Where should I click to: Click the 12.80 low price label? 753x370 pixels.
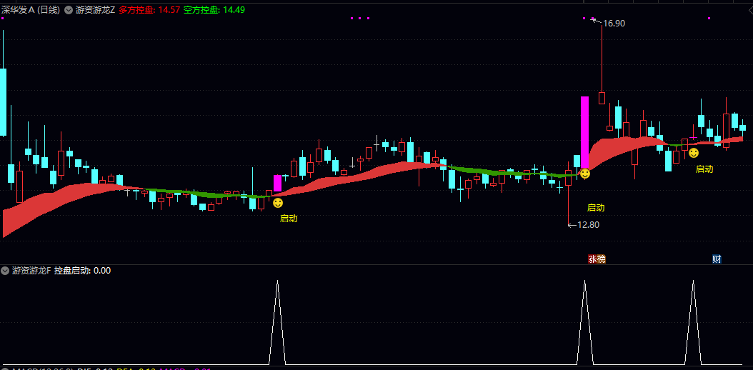[x=588, y=224]
